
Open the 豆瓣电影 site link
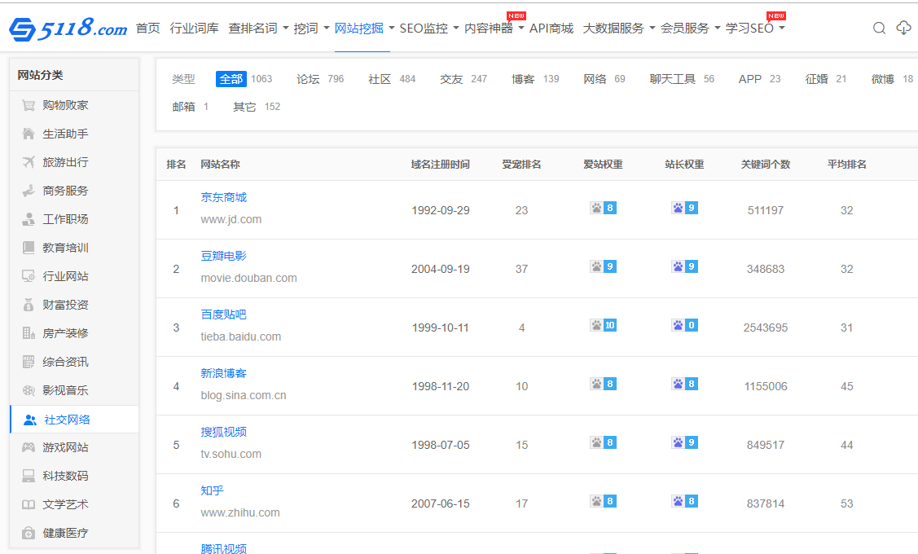(224, 256)
